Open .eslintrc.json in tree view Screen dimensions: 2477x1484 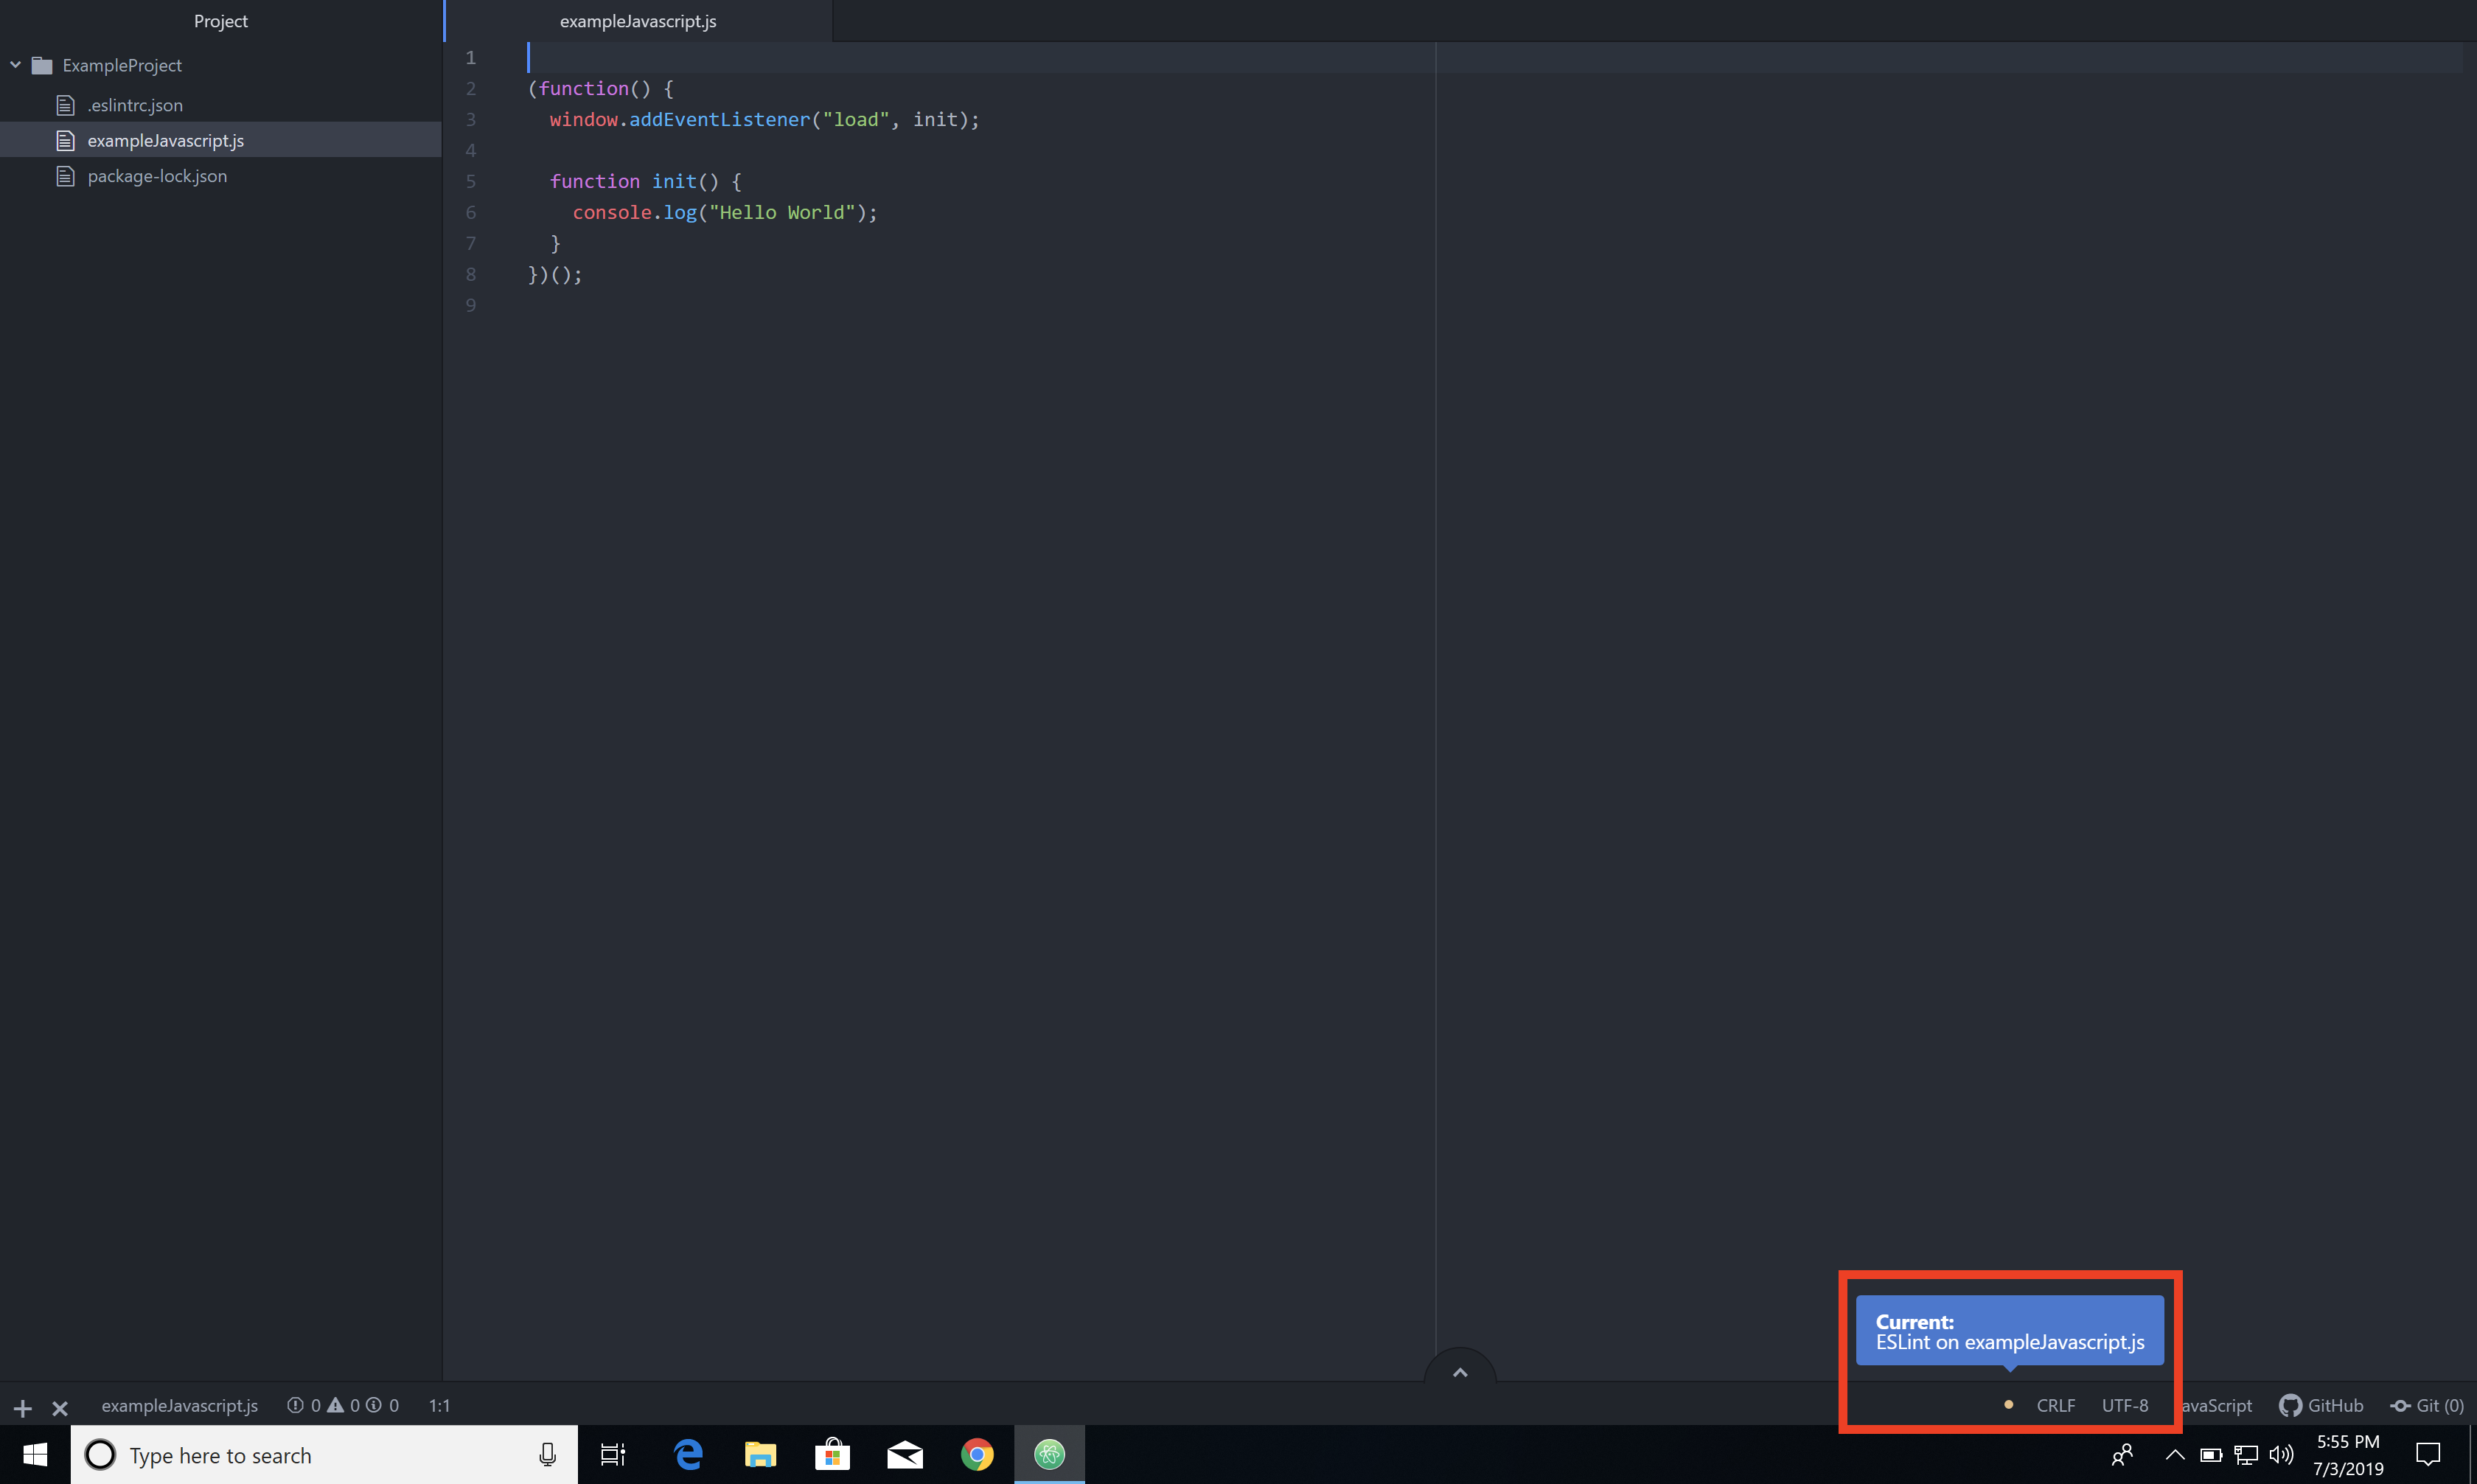tap(135, 105)
